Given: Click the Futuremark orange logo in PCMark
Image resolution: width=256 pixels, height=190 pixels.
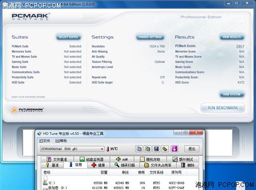Looking at the screenshot, I should pyautogui.click(x=14, y=110).
